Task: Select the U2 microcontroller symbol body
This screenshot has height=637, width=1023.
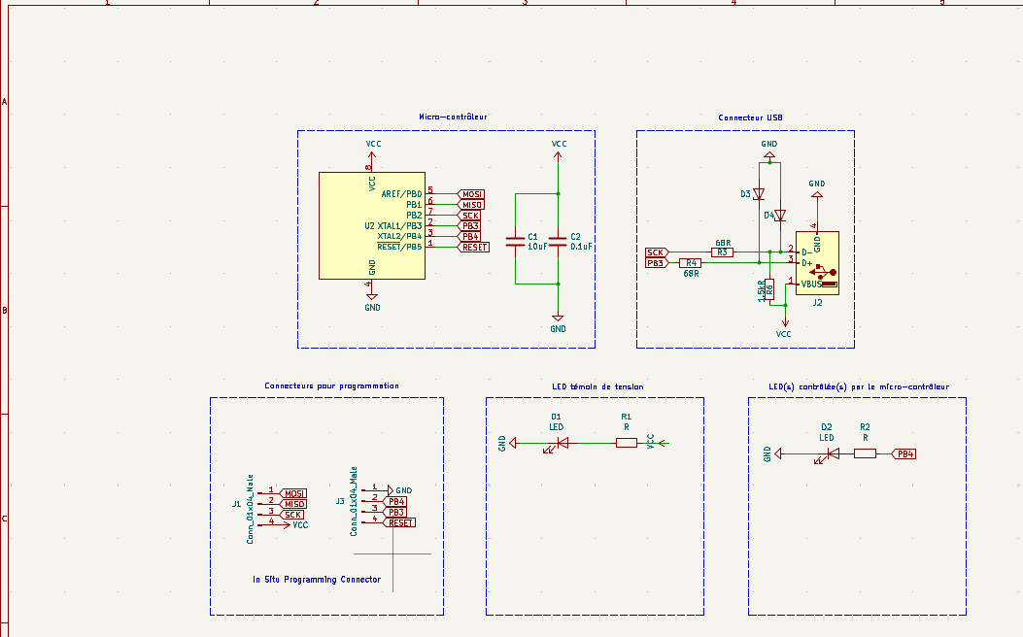Action: (x=372, y=225)
